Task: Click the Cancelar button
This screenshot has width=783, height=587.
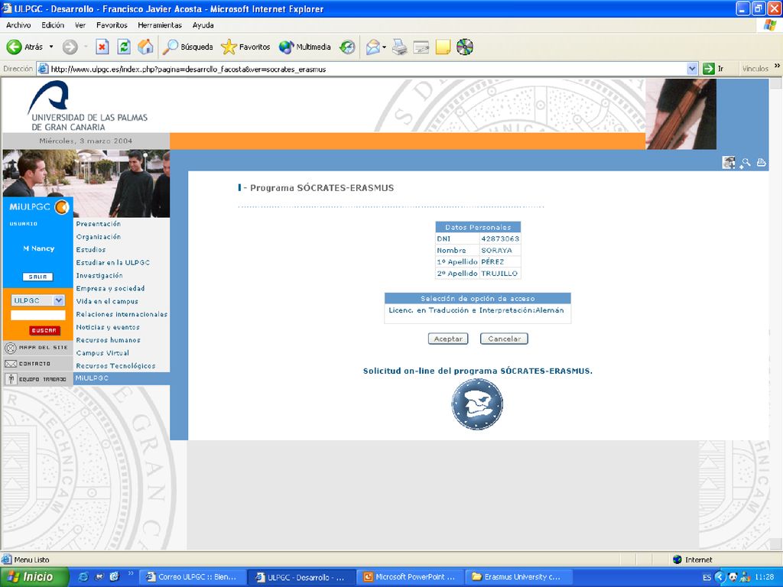Action: 504,339
